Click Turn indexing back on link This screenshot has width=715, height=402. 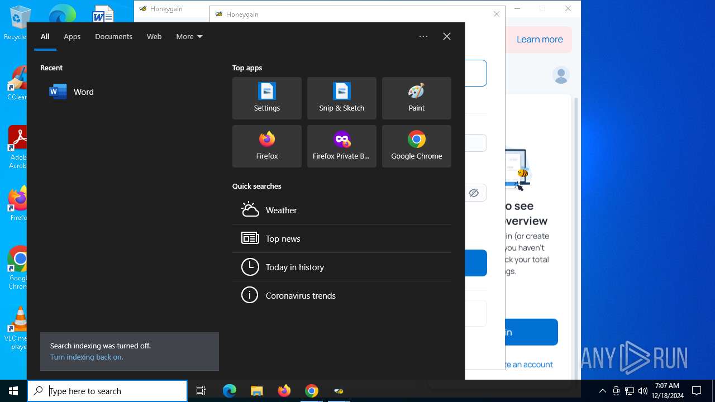coord(87,357)
